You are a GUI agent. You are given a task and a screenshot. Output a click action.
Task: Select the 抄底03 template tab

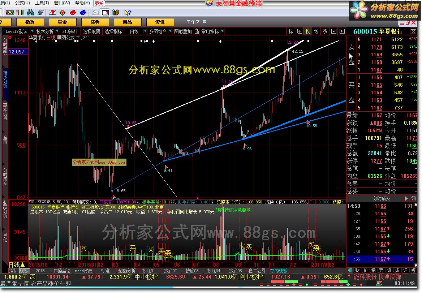click(x=192, y=271)
